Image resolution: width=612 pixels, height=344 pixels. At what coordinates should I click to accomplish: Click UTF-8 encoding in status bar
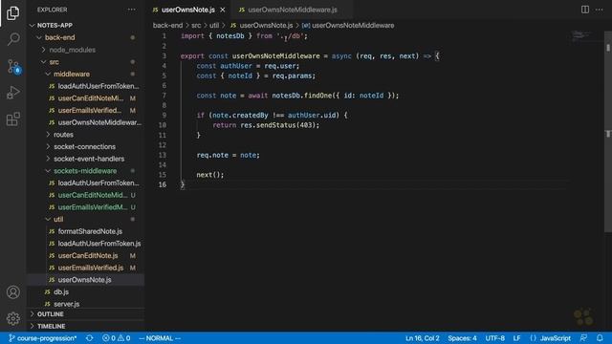pyautogui.click(x=495, y=338)
